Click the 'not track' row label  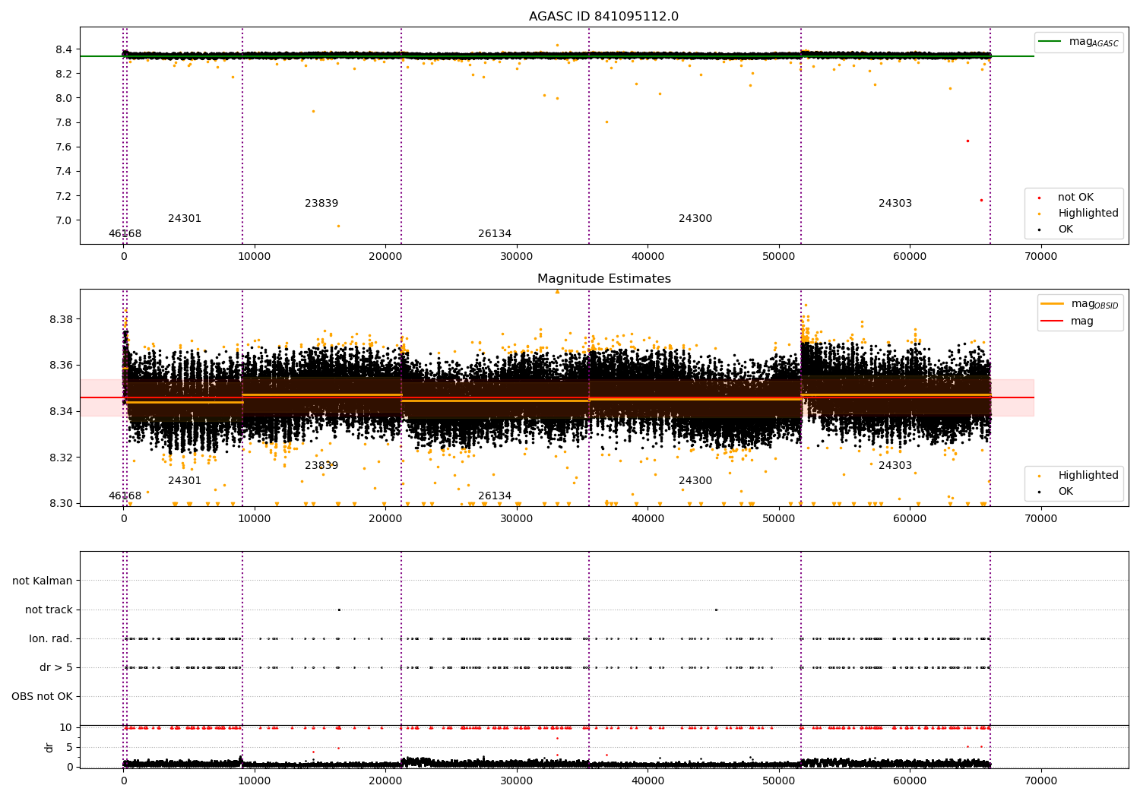49,610
